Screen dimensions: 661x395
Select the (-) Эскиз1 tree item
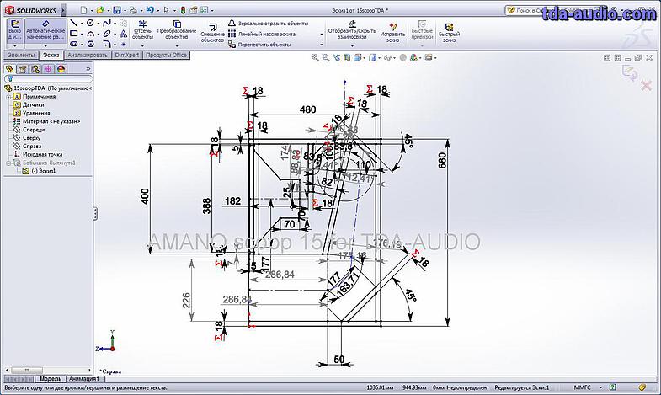point(44,171)
